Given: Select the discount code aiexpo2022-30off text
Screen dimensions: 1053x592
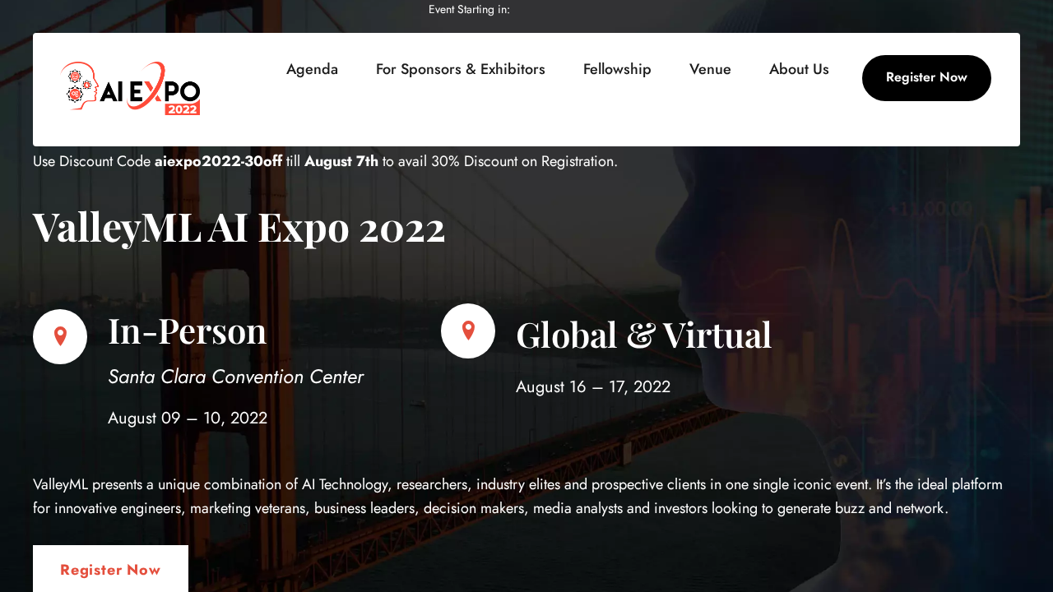Looking at the screenshot, I should click(x=218, y=160).
